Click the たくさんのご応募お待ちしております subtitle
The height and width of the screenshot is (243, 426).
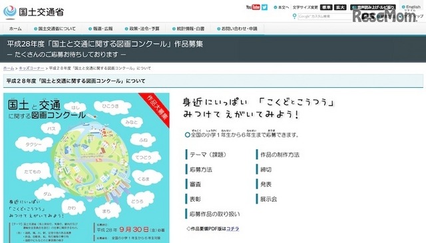67,55
